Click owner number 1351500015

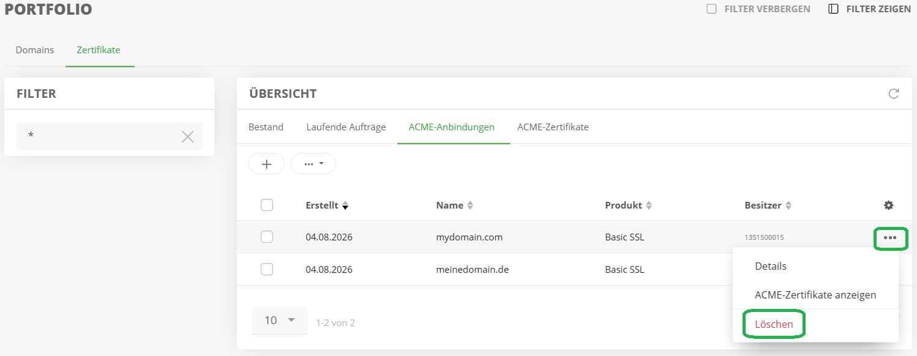[765, 237]
